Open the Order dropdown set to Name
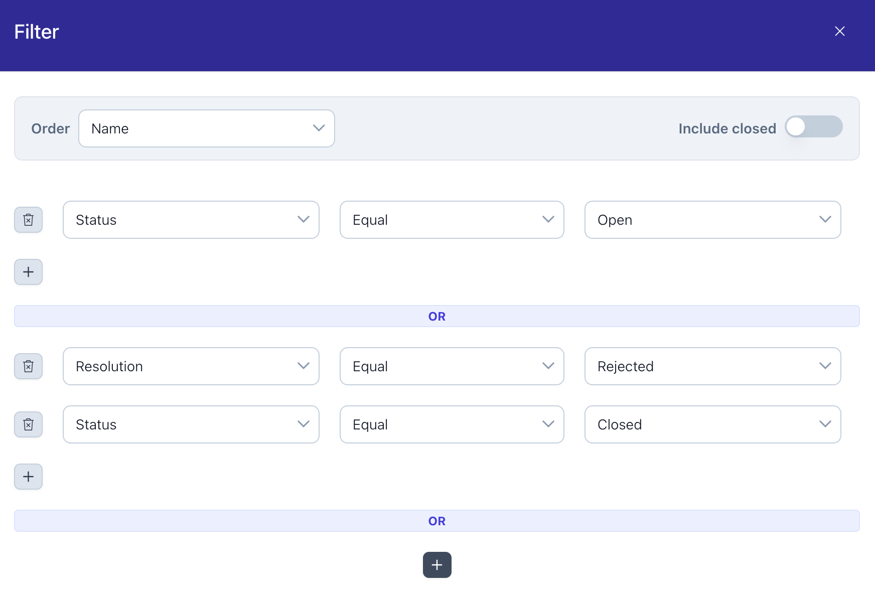 click(x=207, y=128)
